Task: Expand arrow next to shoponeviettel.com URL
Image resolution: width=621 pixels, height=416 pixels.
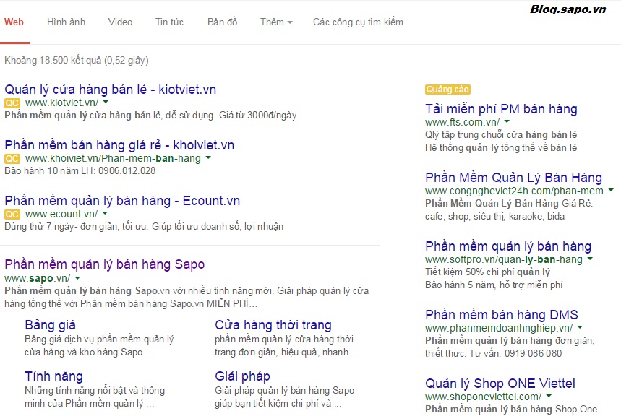Action: click(549, 396)
